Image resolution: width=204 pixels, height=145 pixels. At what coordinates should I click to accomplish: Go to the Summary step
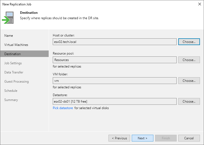[11, 100]
